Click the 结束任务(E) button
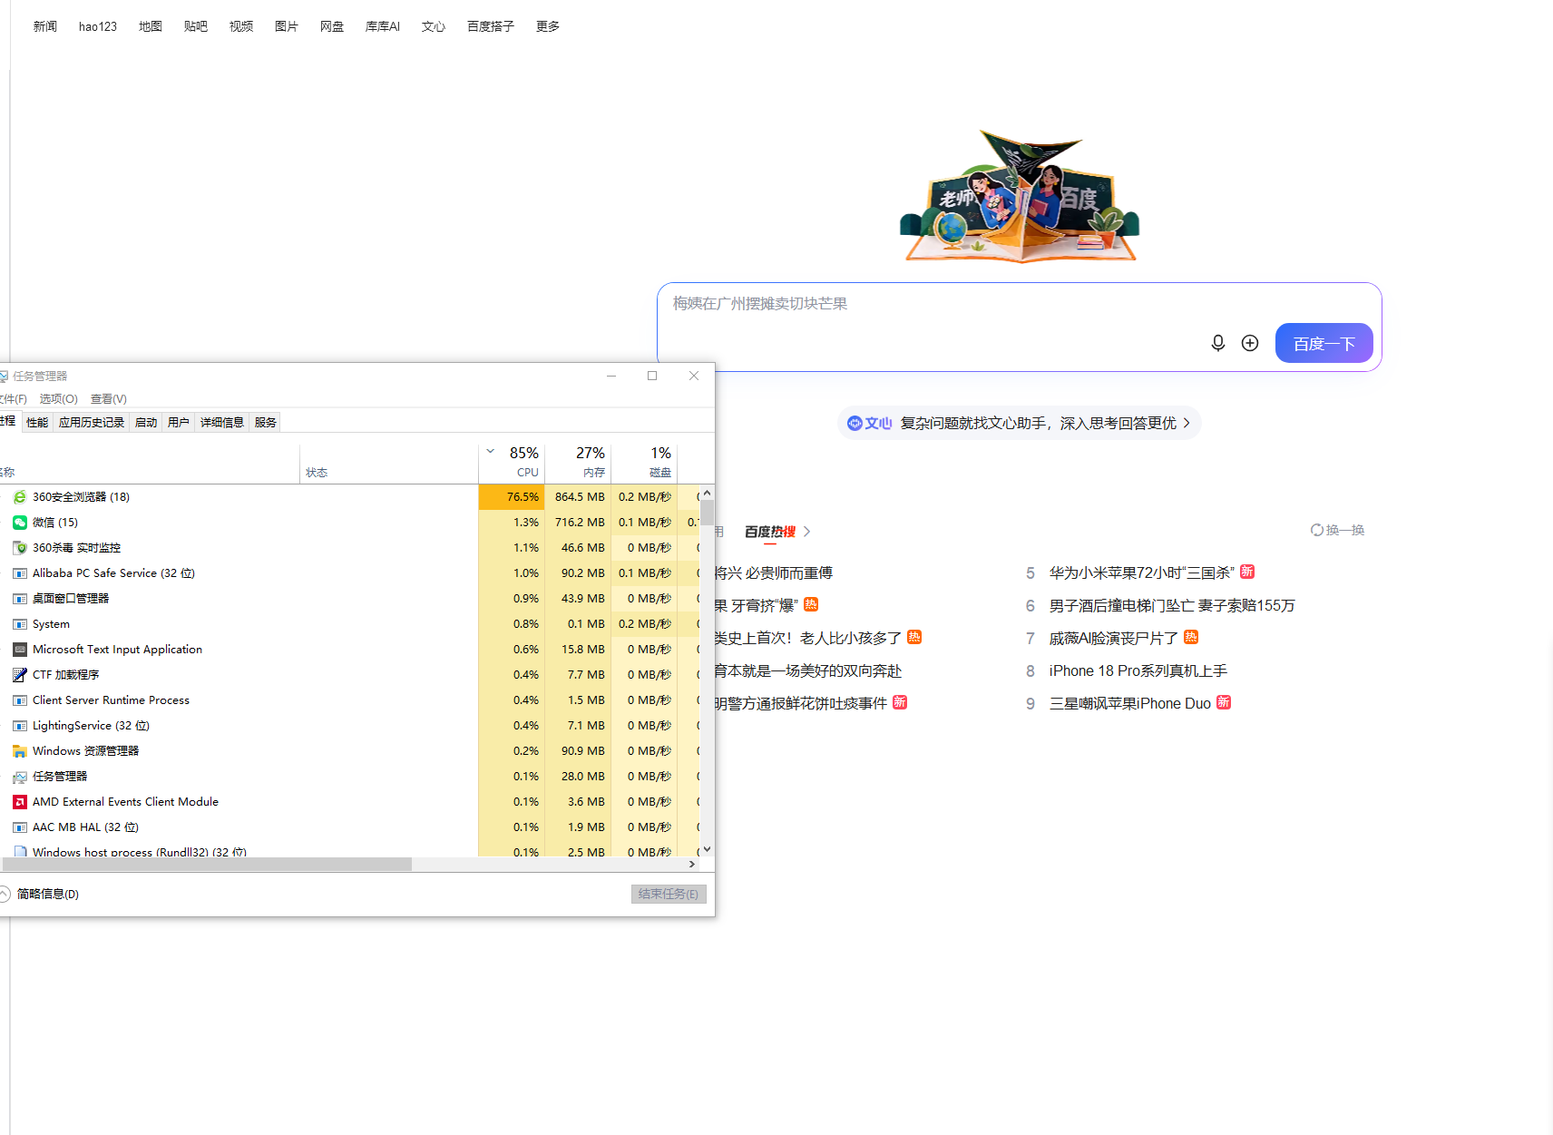The height and width of the screenshot is (1135, 1553). tap(669, 894)
